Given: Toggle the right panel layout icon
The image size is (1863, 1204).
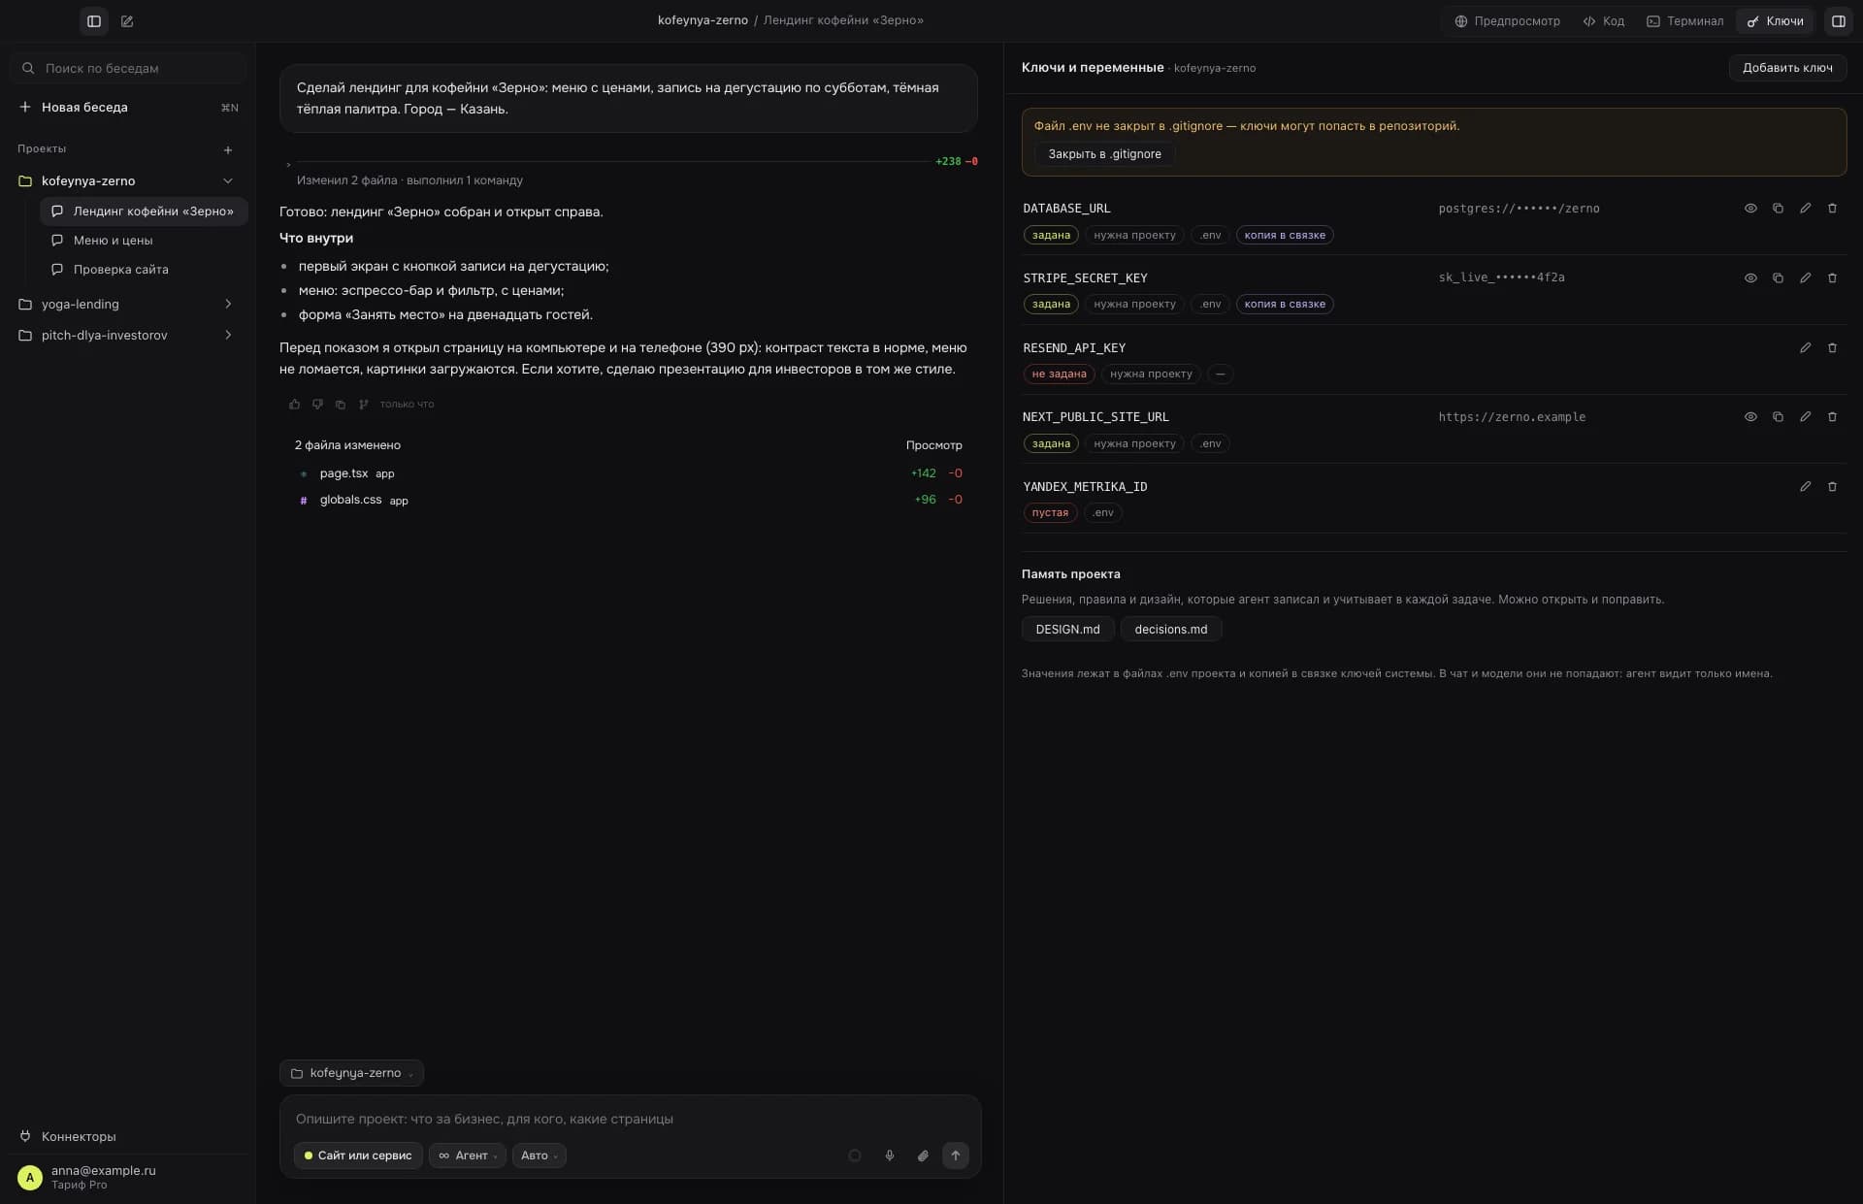Looking at the screenshot, I should tap(1838, 20).
